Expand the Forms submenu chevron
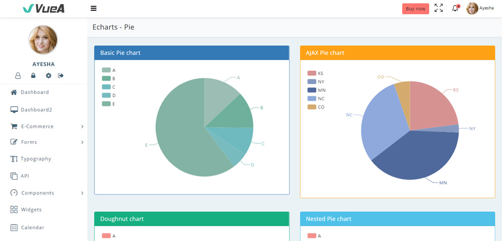 [82, 142]
